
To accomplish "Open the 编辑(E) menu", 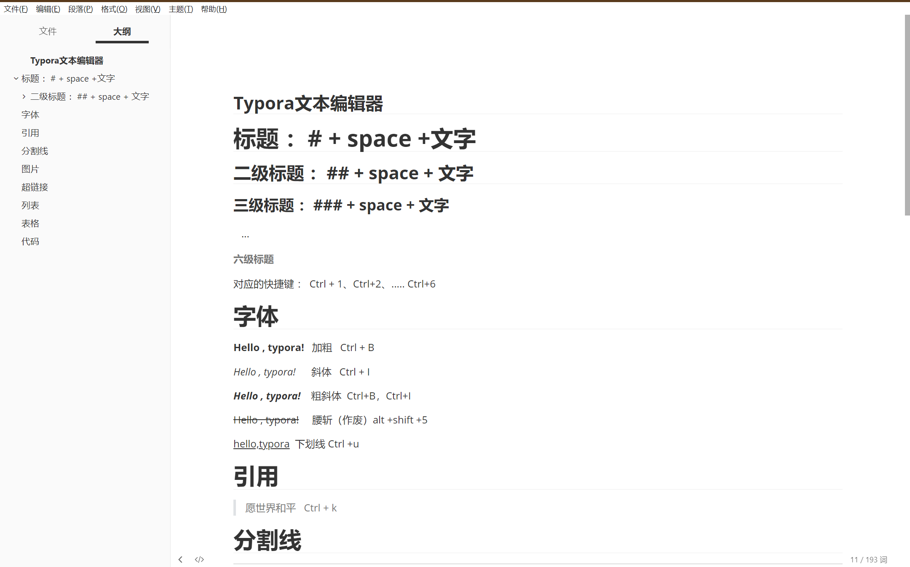I will [x=48, y=9].
